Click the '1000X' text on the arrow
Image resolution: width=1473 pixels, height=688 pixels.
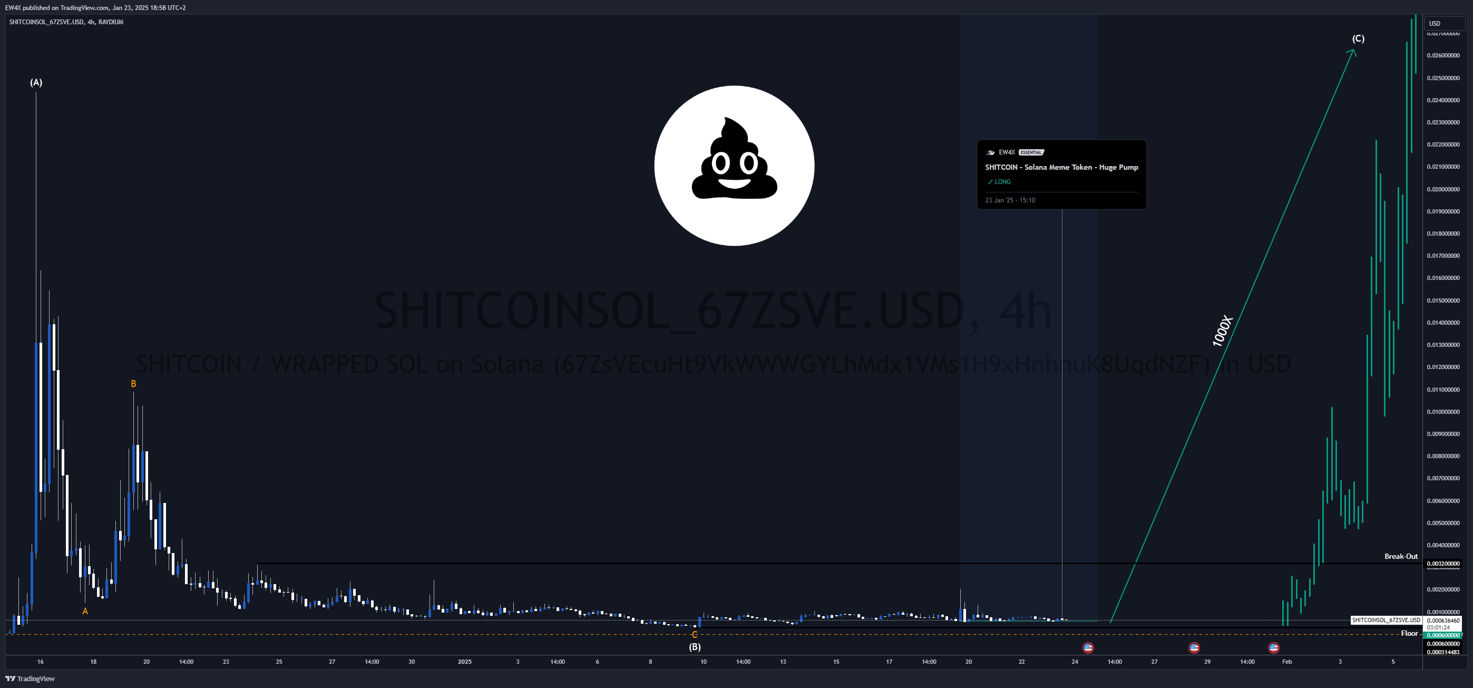point(1222,331)
